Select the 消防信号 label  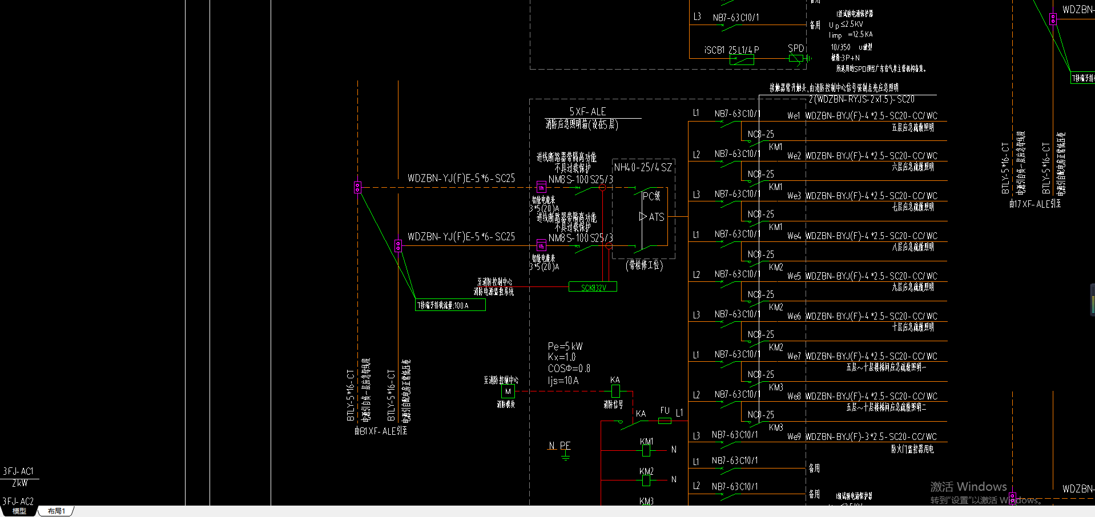[614, 405]
